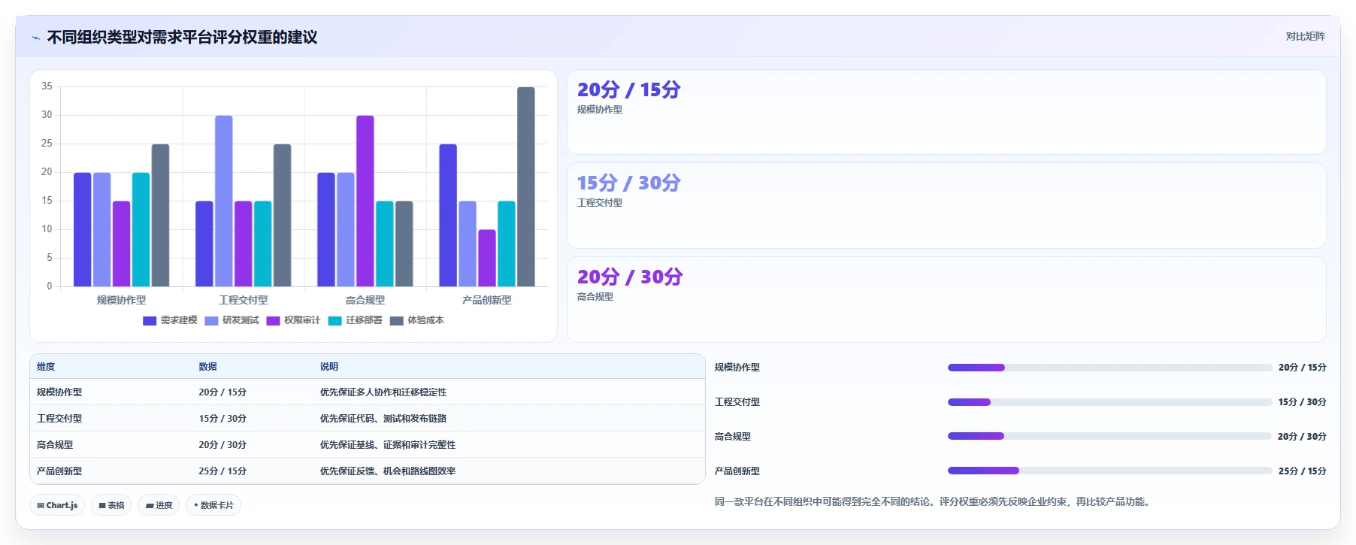Click the 工程交付型 axis label under chart

[244, 300]
